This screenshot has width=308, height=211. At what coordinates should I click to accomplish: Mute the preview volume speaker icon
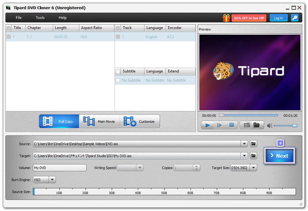[269, 125]
